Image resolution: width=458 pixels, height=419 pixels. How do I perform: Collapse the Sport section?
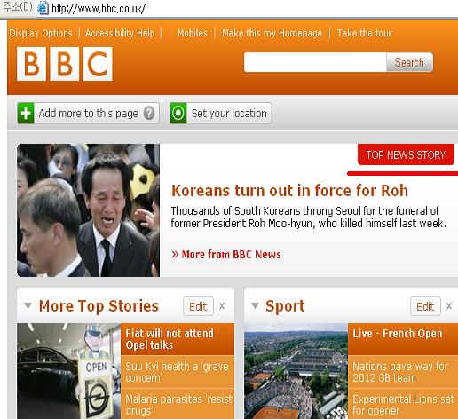(255, 305)
